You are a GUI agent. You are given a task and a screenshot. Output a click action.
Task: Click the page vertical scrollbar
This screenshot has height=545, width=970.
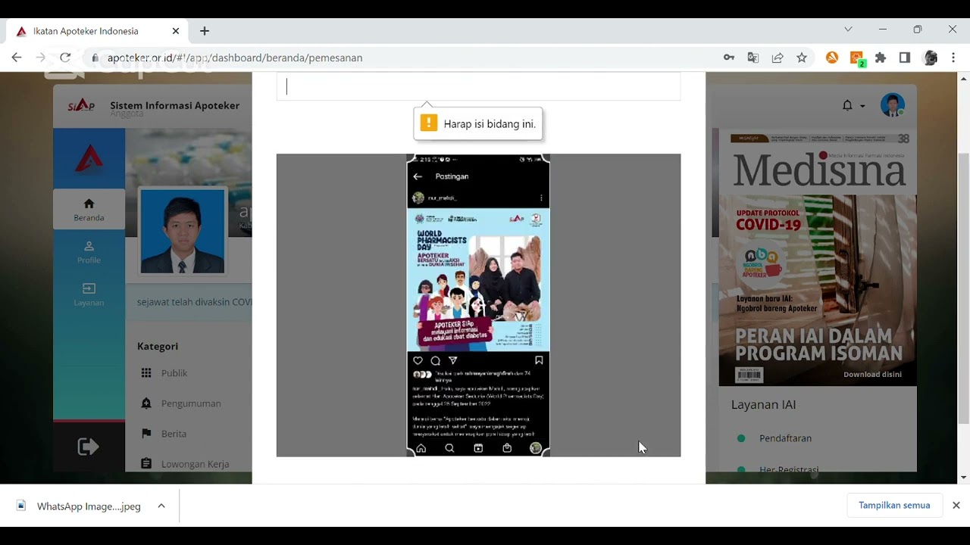click(x=964, y=288)
